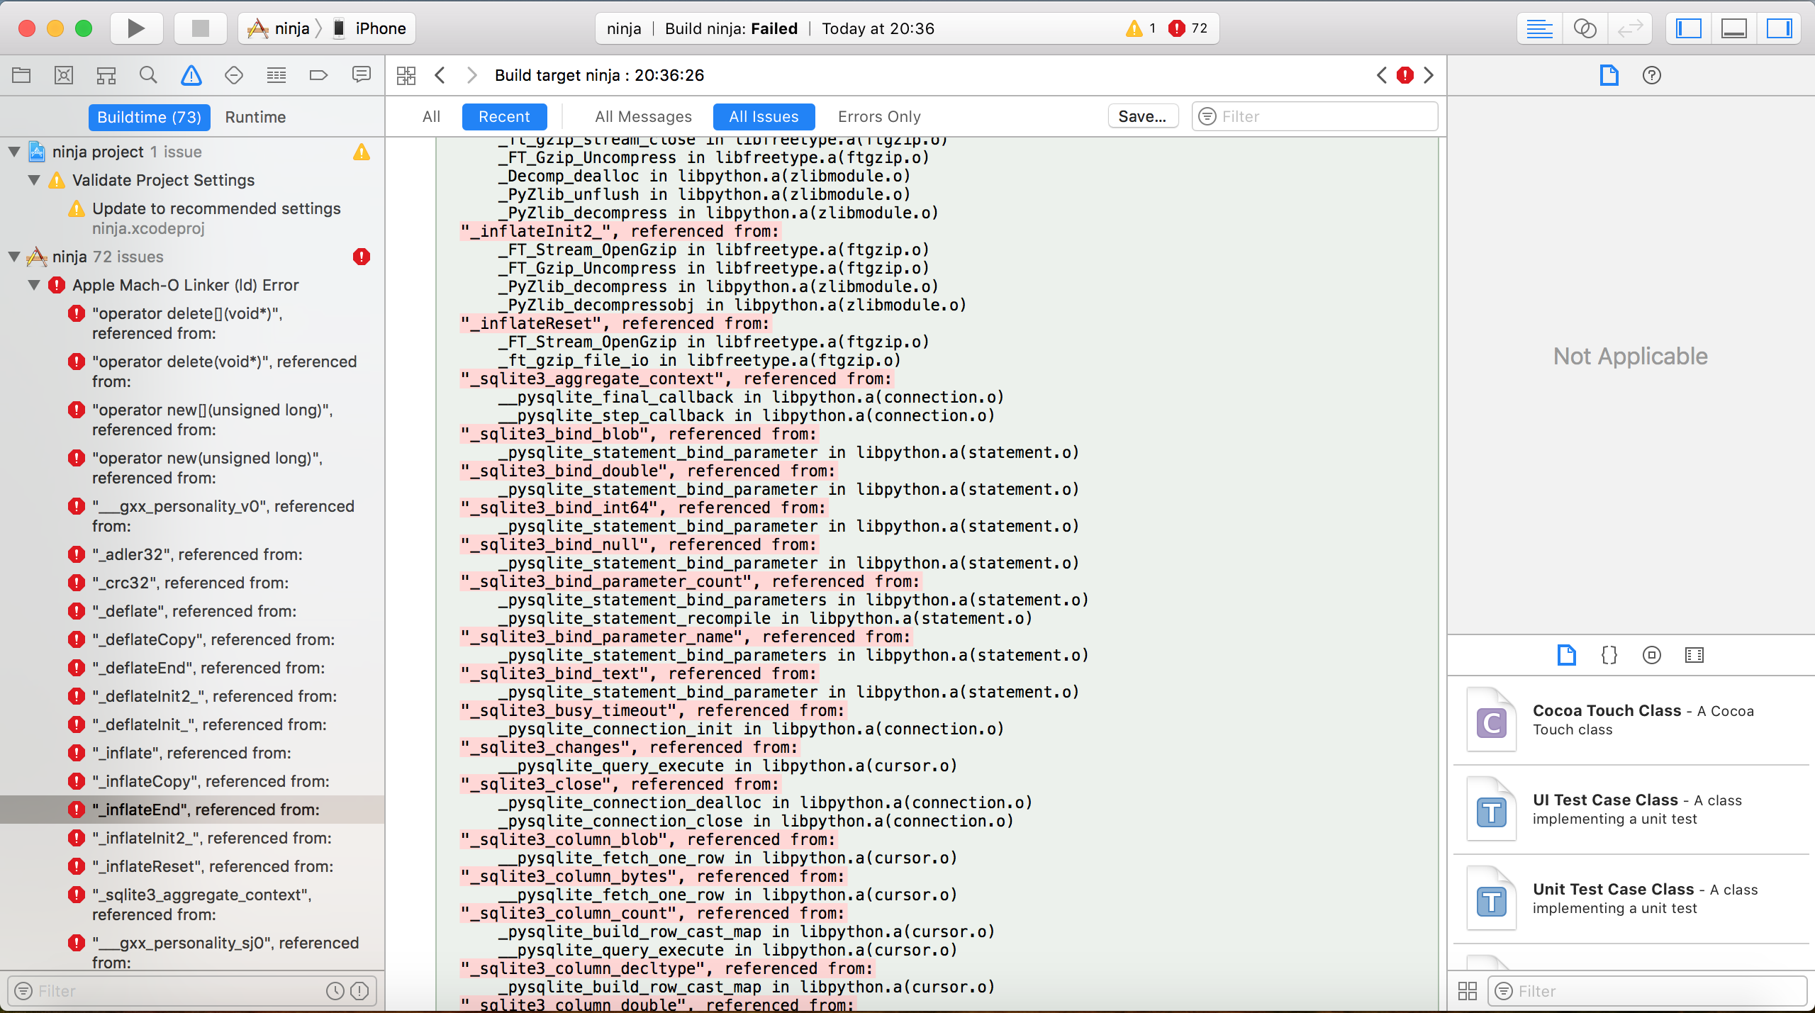
Task: Switch to the Runtime tab
Action: 255,117
